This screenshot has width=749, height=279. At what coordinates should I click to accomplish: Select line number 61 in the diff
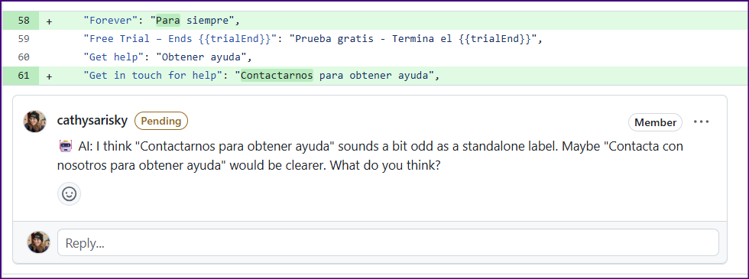(24, 76)
